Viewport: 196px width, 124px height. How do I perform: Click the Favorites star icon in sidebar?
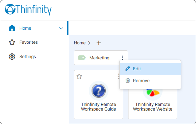point(12,42)
